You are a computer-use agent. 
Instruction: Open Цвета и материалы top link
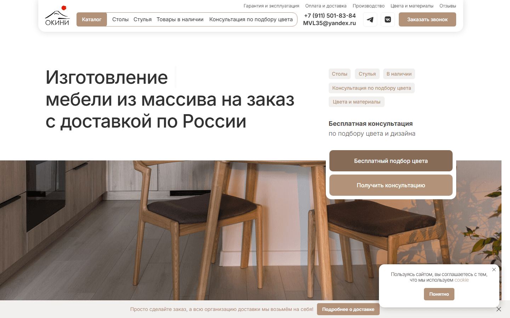click(x=412, y=6)
